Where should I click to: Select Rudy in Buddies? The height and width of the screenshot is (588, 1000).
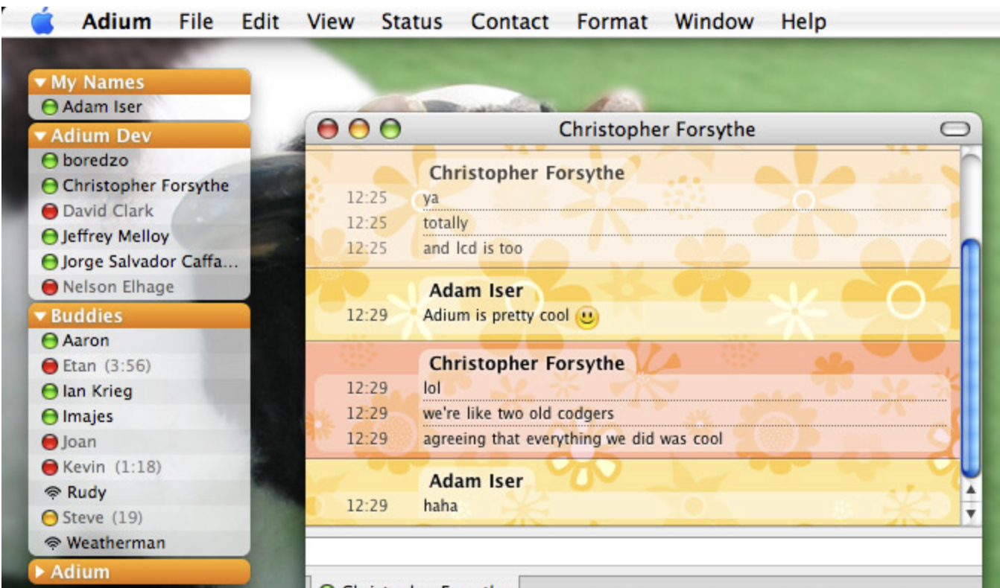click(x=86, y=492)
